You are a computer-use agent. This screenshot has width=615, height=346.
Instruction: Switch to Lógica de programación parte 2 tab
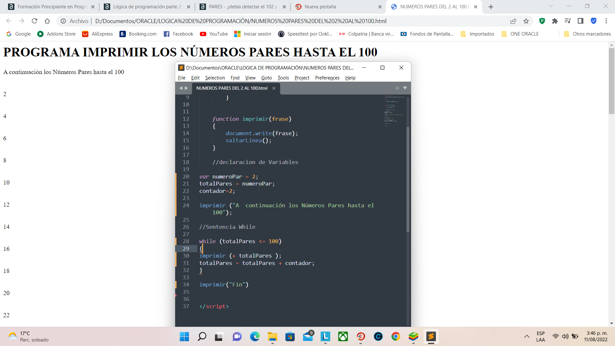point(147,7)
